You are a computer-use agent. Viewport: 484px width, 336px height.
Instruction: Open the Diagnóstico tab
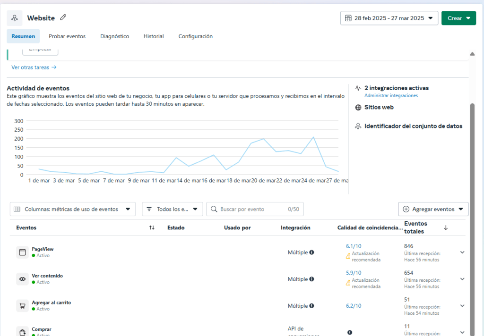[114, 36]
